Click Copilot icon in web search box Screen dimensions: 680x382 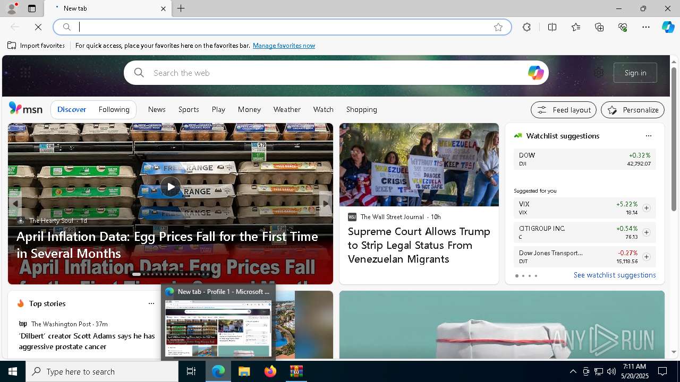(535, 73)
